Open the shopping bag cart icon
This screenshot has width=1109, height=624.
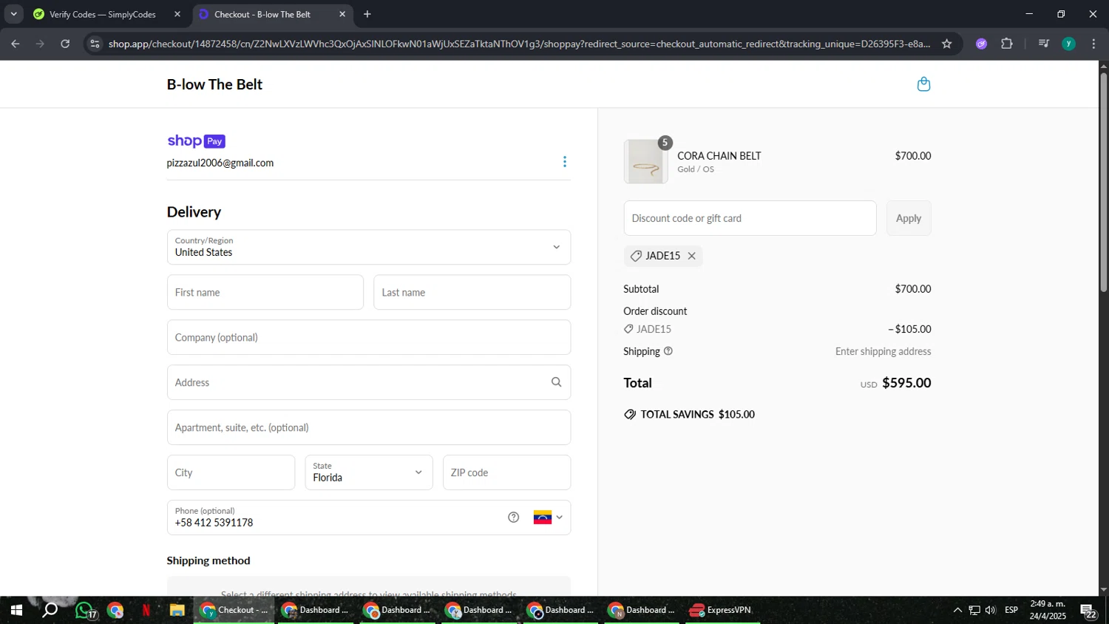tap(923, 84)
